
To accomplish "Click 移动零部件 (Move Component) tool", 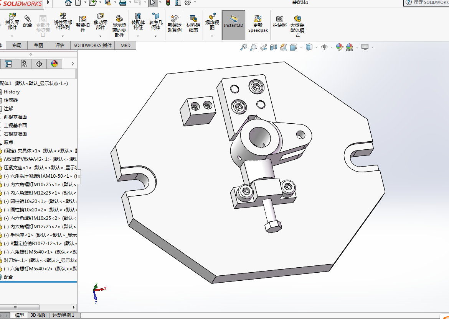I will coord(100,21).
